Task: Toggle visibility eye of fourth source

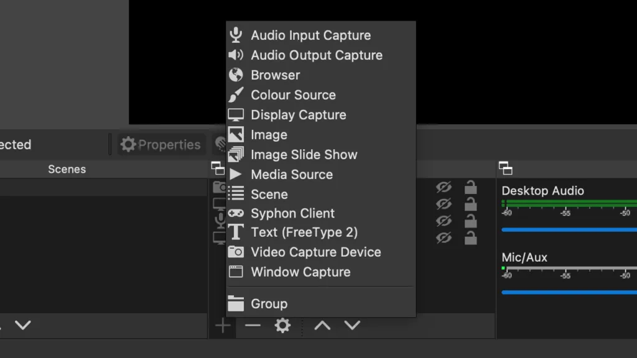Action: 444,237
